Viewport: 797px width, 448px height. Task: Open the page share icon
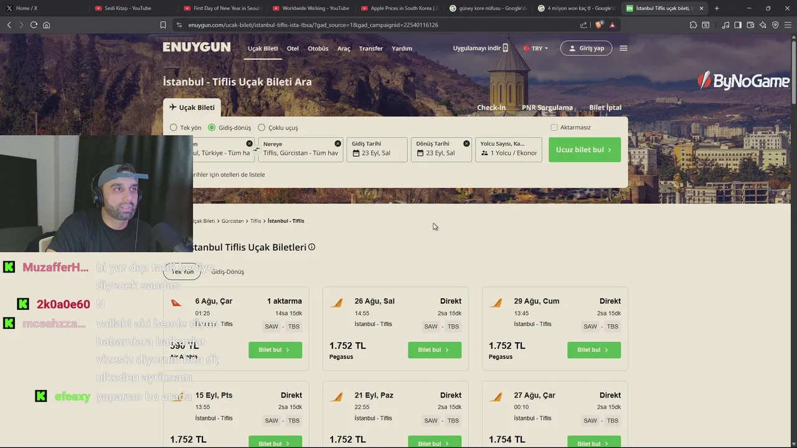click(583, 25)
